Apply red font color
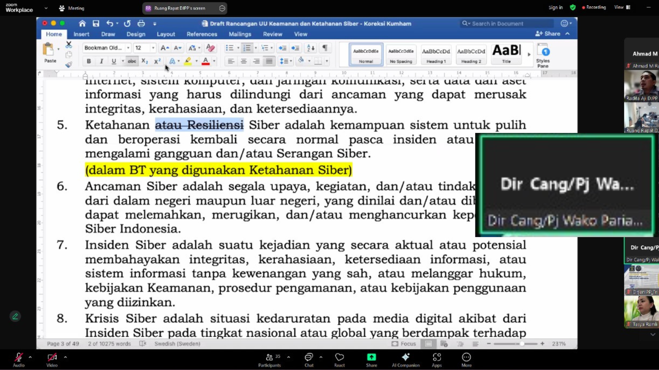659x370 pixels. pos(206,61)
